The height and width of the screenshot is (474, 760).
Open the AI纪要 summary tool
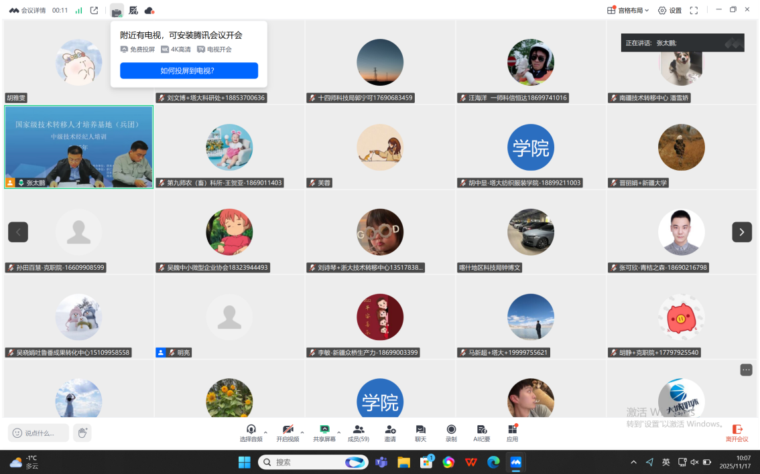click(481, 432)
